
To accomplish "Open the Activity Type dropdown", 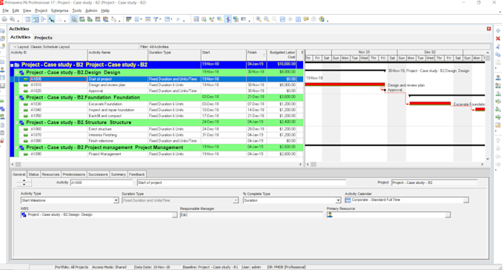I will click(x=116, y=200).
